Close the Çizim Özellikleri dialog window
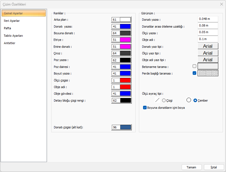The image size is (226, 172). 221,4
